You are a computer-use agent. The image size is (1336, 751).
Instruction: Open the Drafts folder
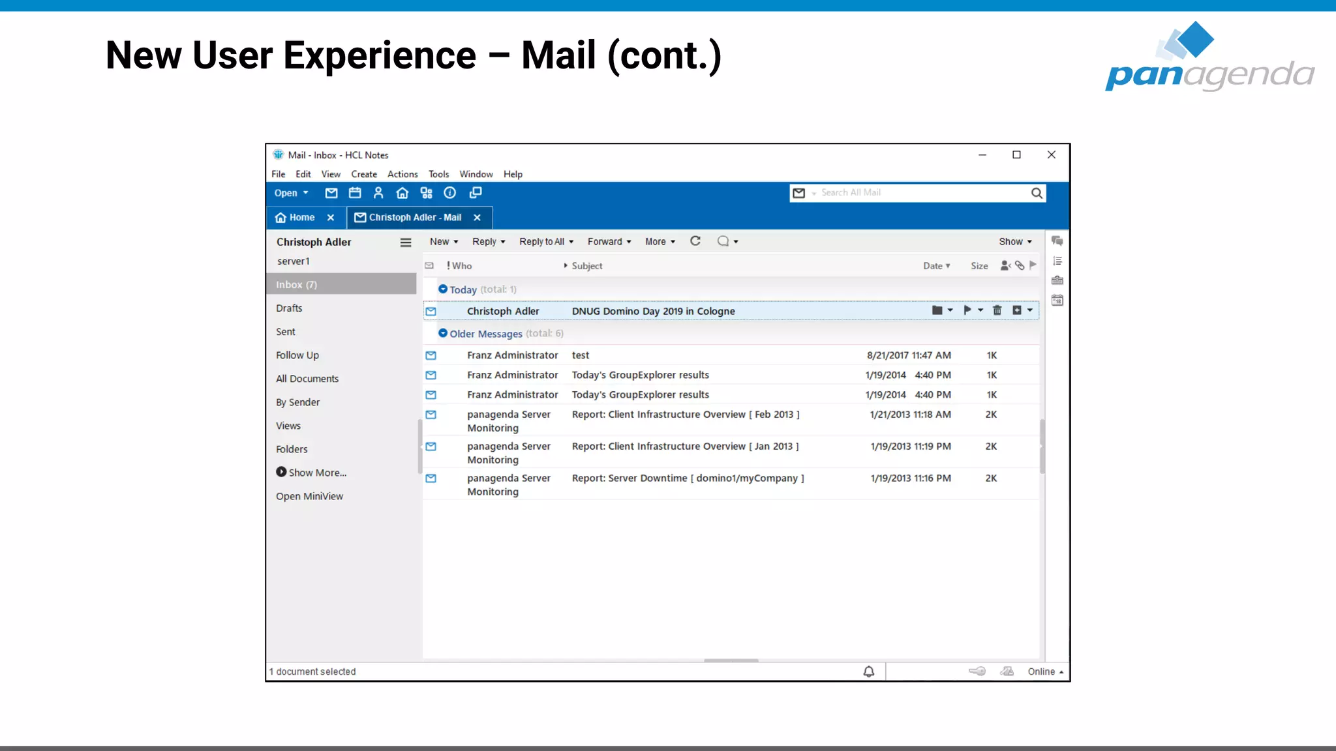coord(289,308)
